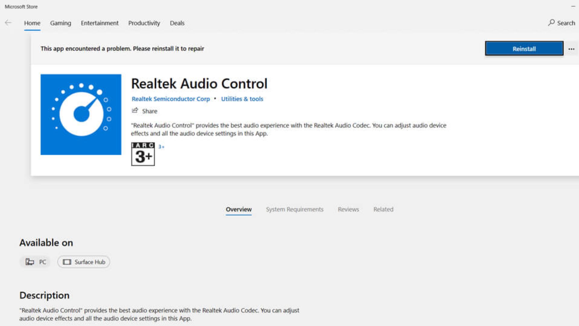Click the back arrow icon

point(8,23)
